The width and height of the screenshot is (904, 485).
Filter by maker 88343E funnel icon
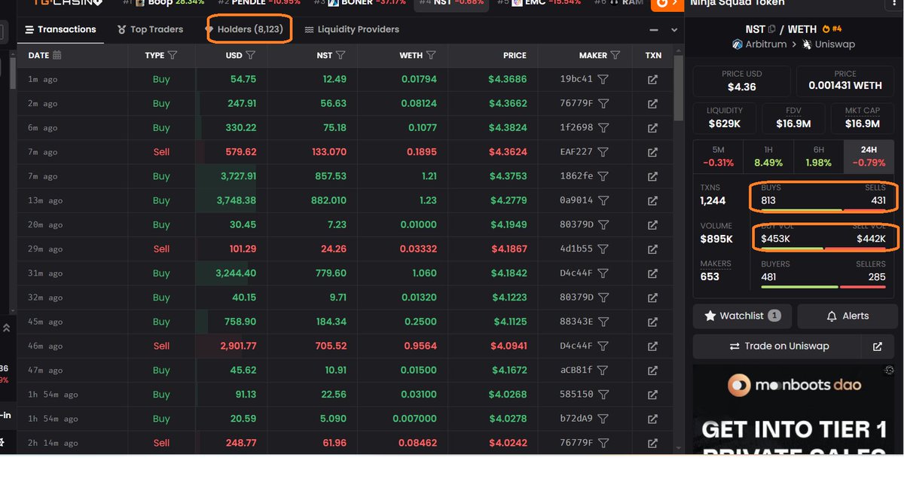(603, 322)
